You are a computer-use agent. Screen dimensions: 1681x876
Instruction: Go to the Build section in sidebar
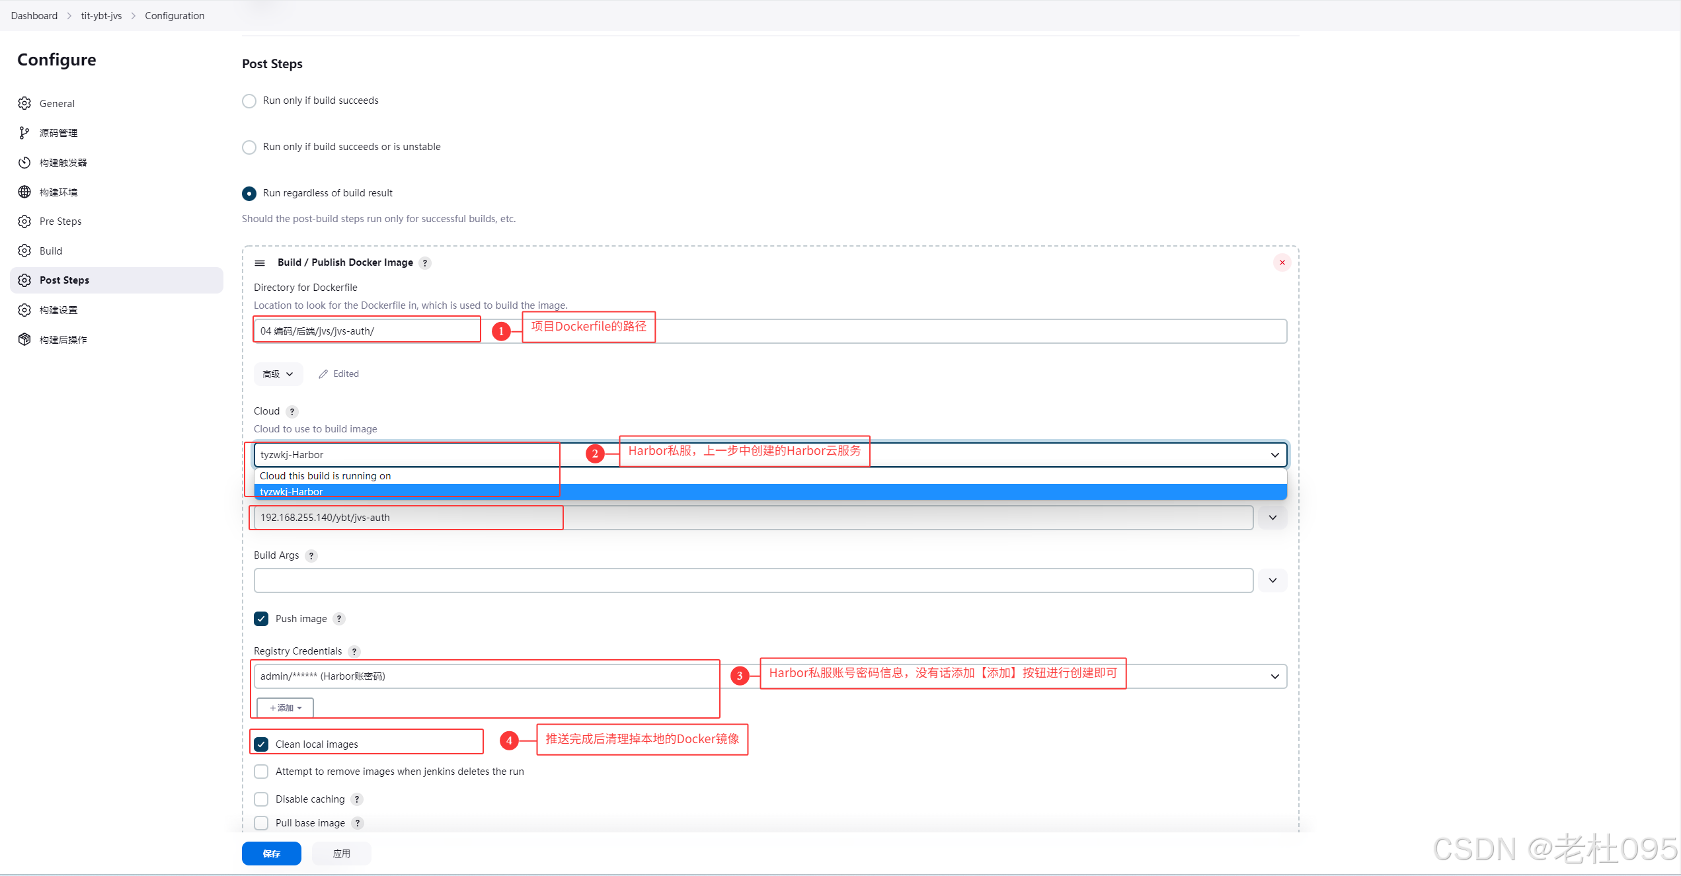(x=51, y=251)
